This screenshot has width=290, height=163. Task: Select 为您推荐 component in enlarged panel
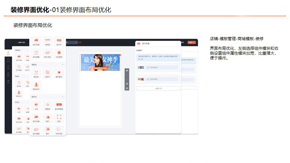[59, 54]
